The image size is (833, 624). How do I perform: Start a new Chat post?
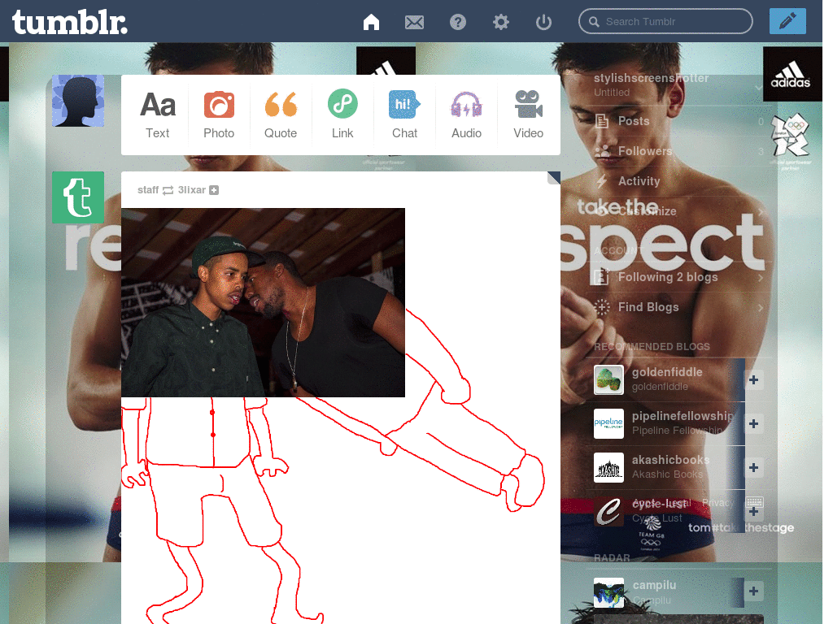(x=404, y=114)
